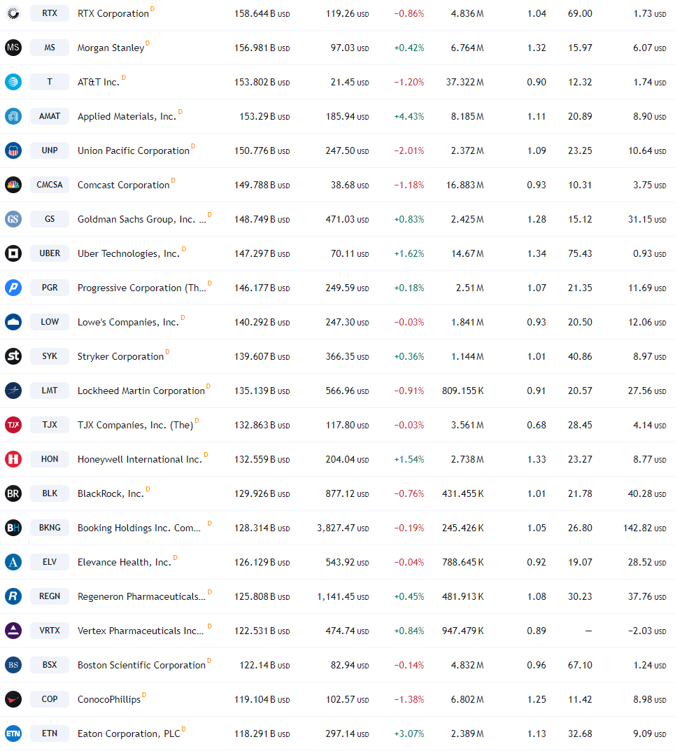Click the AT&T globe logo icon
Viewport: 675px width, 751px height.
(13, 82)
